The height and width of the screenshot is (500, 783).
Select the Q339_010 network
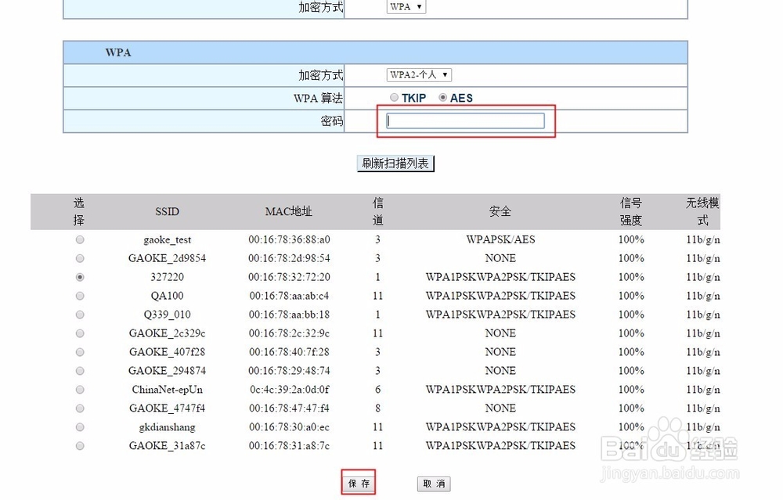(79, 315)
